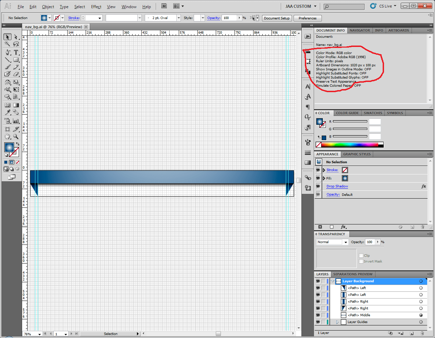The image size is (435, 338).
Task: Swap fill and stroke colors
Action: tap(18, 144)
